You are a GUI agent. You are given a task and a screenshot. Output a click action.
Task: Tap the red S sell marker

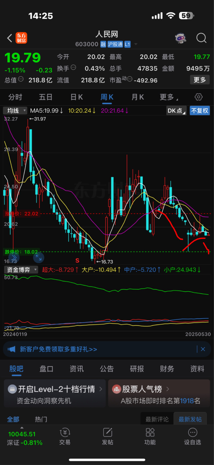pyautogui.click(x=77, y=261)
